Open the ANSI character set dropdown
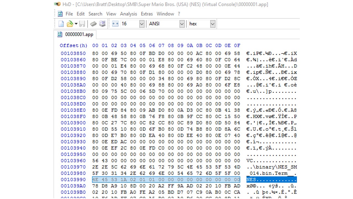353x199 pixels. (182, 24)
